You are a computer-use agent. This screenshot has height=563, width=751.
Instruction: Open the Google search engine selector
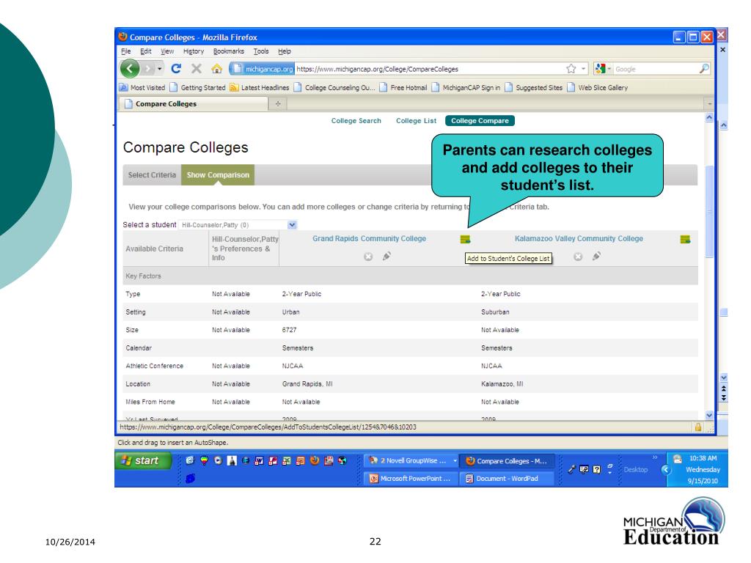[603, 69]
